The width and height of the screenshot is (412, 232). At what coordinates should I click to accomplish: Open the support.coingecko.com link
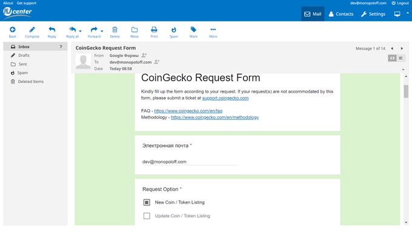[225, 98]
